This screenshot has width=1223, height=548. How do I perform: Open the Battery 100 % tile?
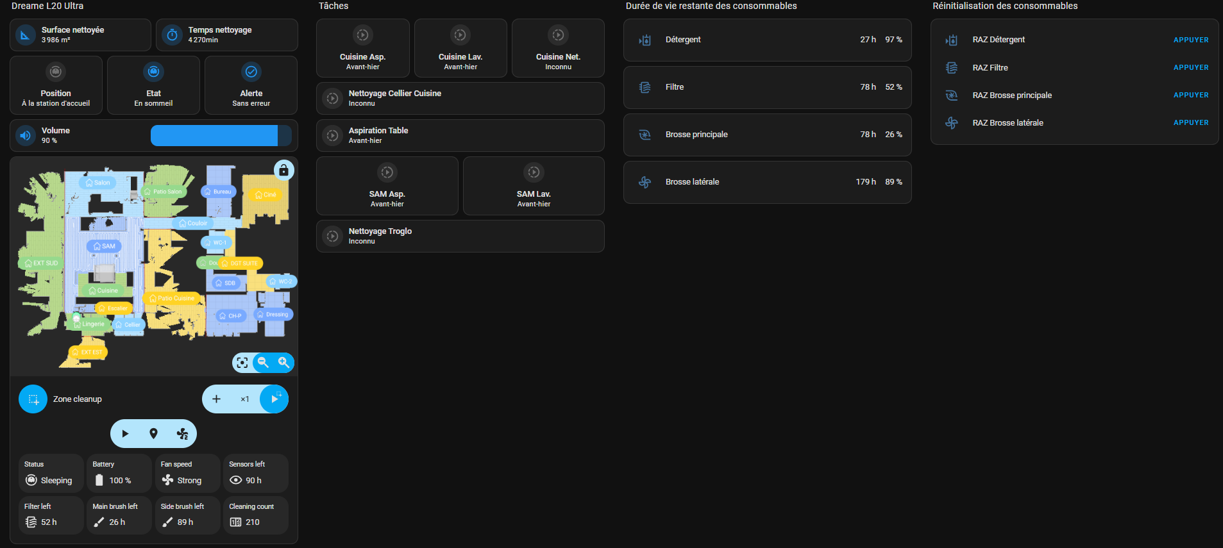click(119, 473)
